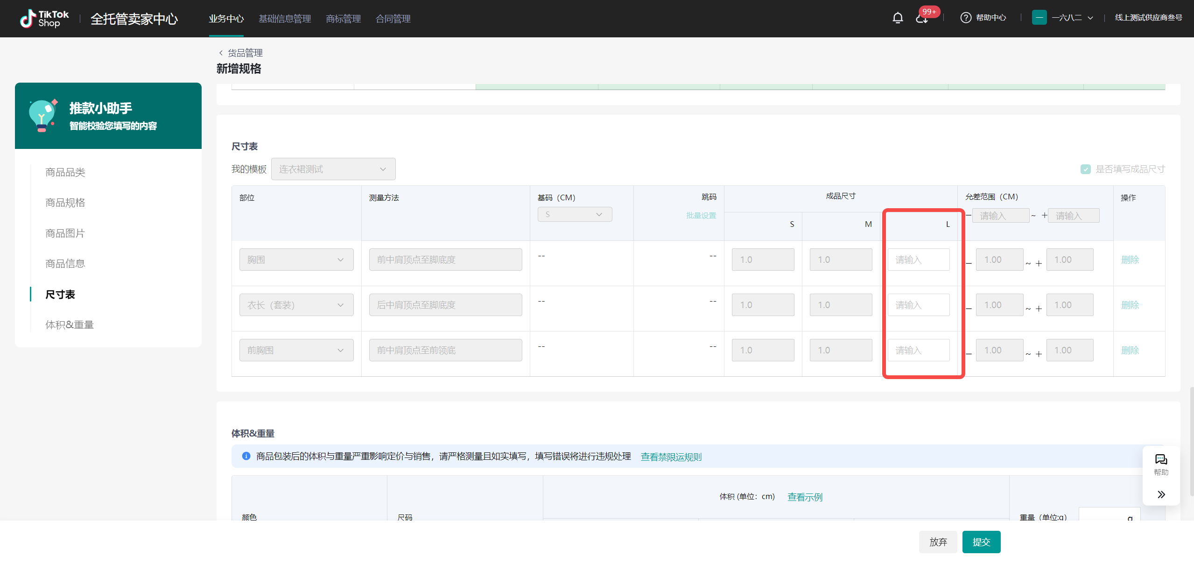
Task: Click the blue info icon in the volume notice
Action: [246, 456]
